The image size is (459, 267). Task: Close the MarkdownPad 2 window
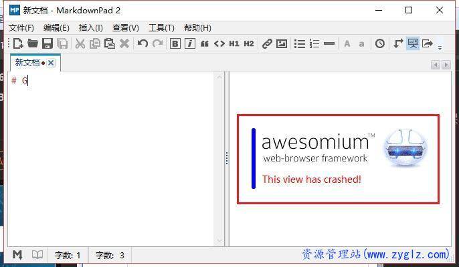click(x=440, y=10)
